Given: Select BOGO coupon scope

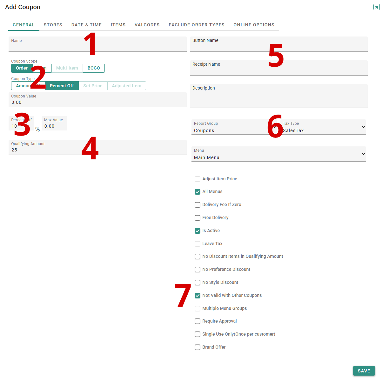Looking at the screenshot, I should click(94, 68).
